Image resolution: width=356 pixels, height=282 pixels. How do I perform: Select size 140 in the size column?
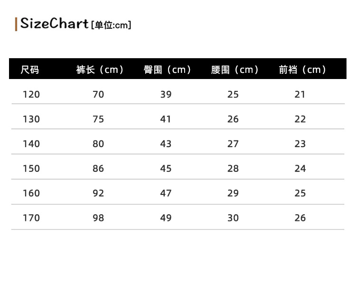click(31, 144)
